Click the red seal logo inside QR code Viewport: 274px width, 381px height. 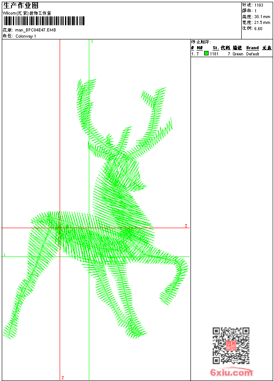tap(231, 346)
